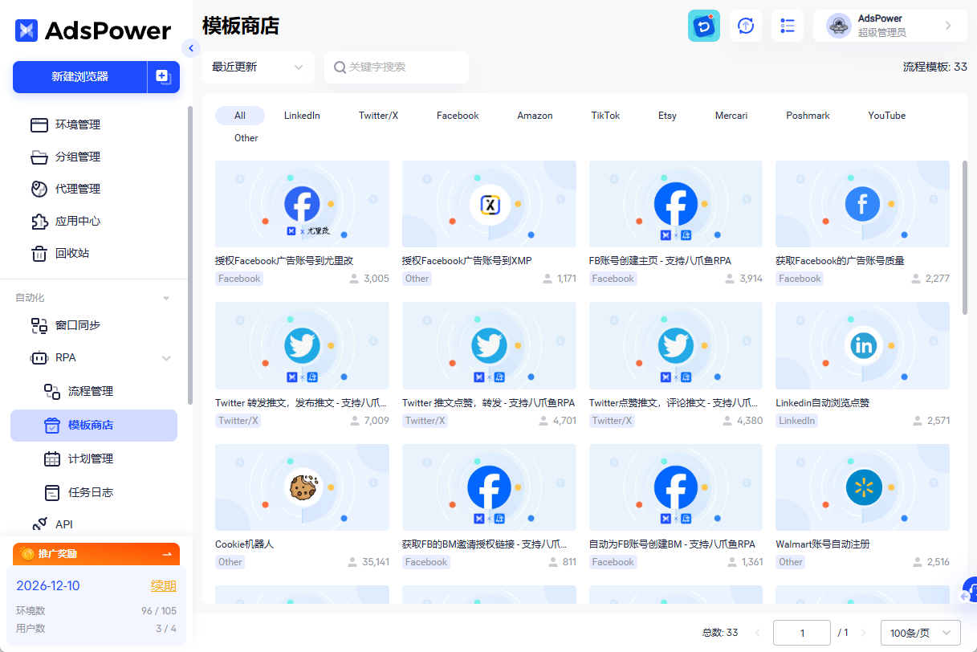Click the AdsPower logo

point(93,31)
